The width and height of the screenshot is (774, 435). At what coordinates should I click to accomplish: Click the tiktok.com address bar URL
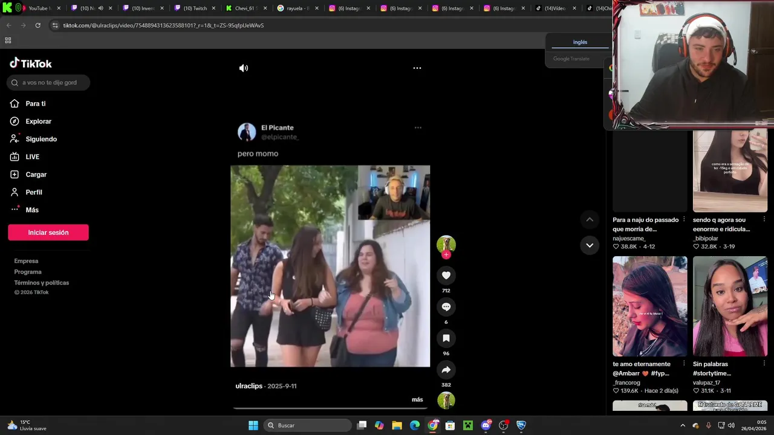tap(163, 25)
